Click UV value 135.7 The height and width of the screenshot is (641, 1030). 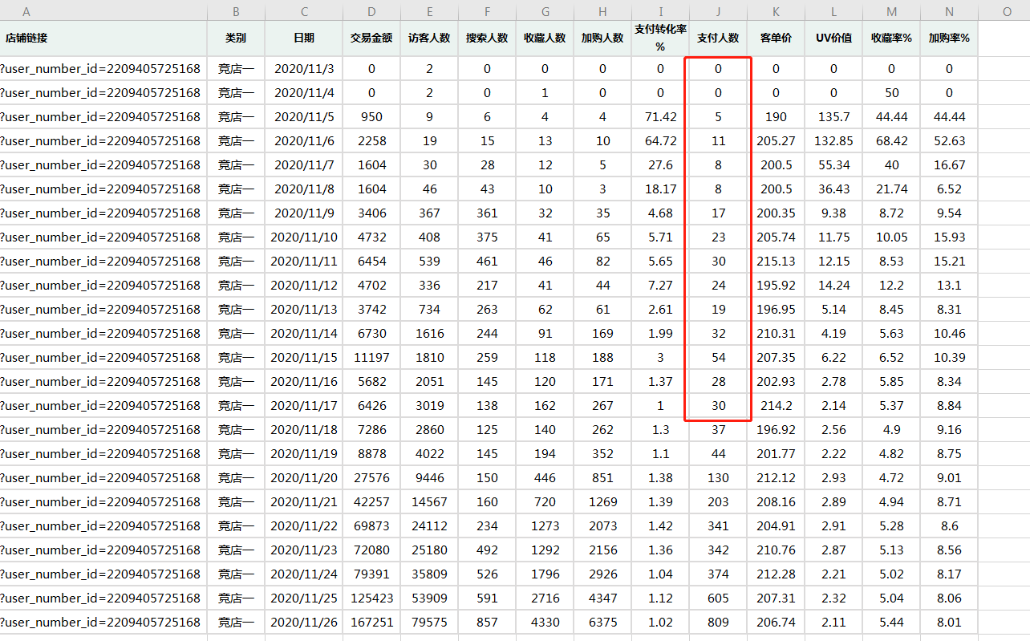click(833, 117)
